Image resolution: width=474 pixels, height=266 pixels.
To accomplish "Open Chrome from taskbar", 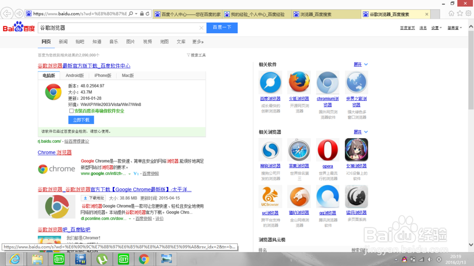I will [x=144, y=259].
